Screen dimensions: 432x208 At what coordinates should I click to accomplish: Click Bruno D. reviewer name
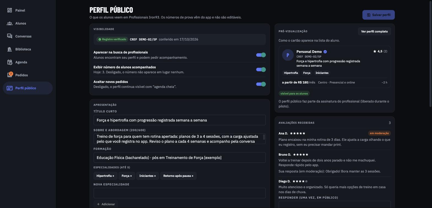coord(285,155)
